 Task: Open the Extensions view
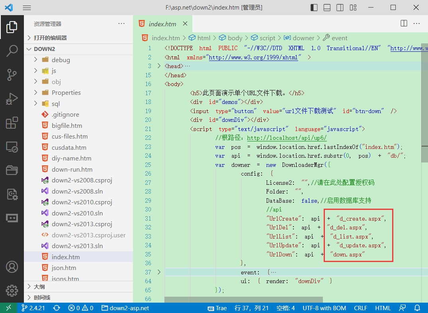pyautogui.click(x=12, y=123)
